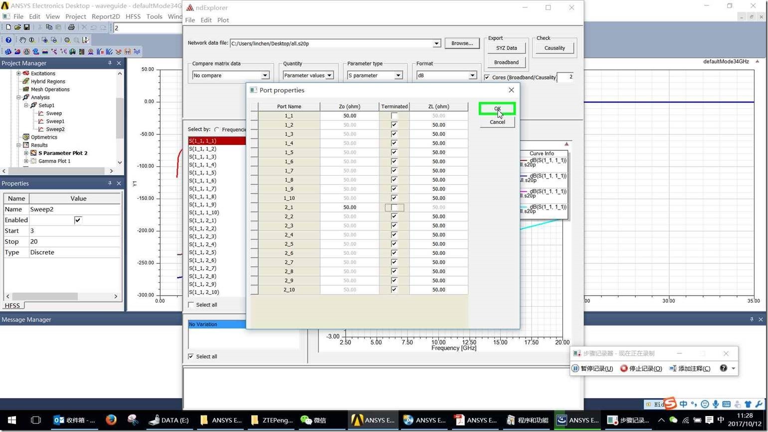The image size is (768, 432).
Task: Check the upper Select all box
Action: point(191,305)
